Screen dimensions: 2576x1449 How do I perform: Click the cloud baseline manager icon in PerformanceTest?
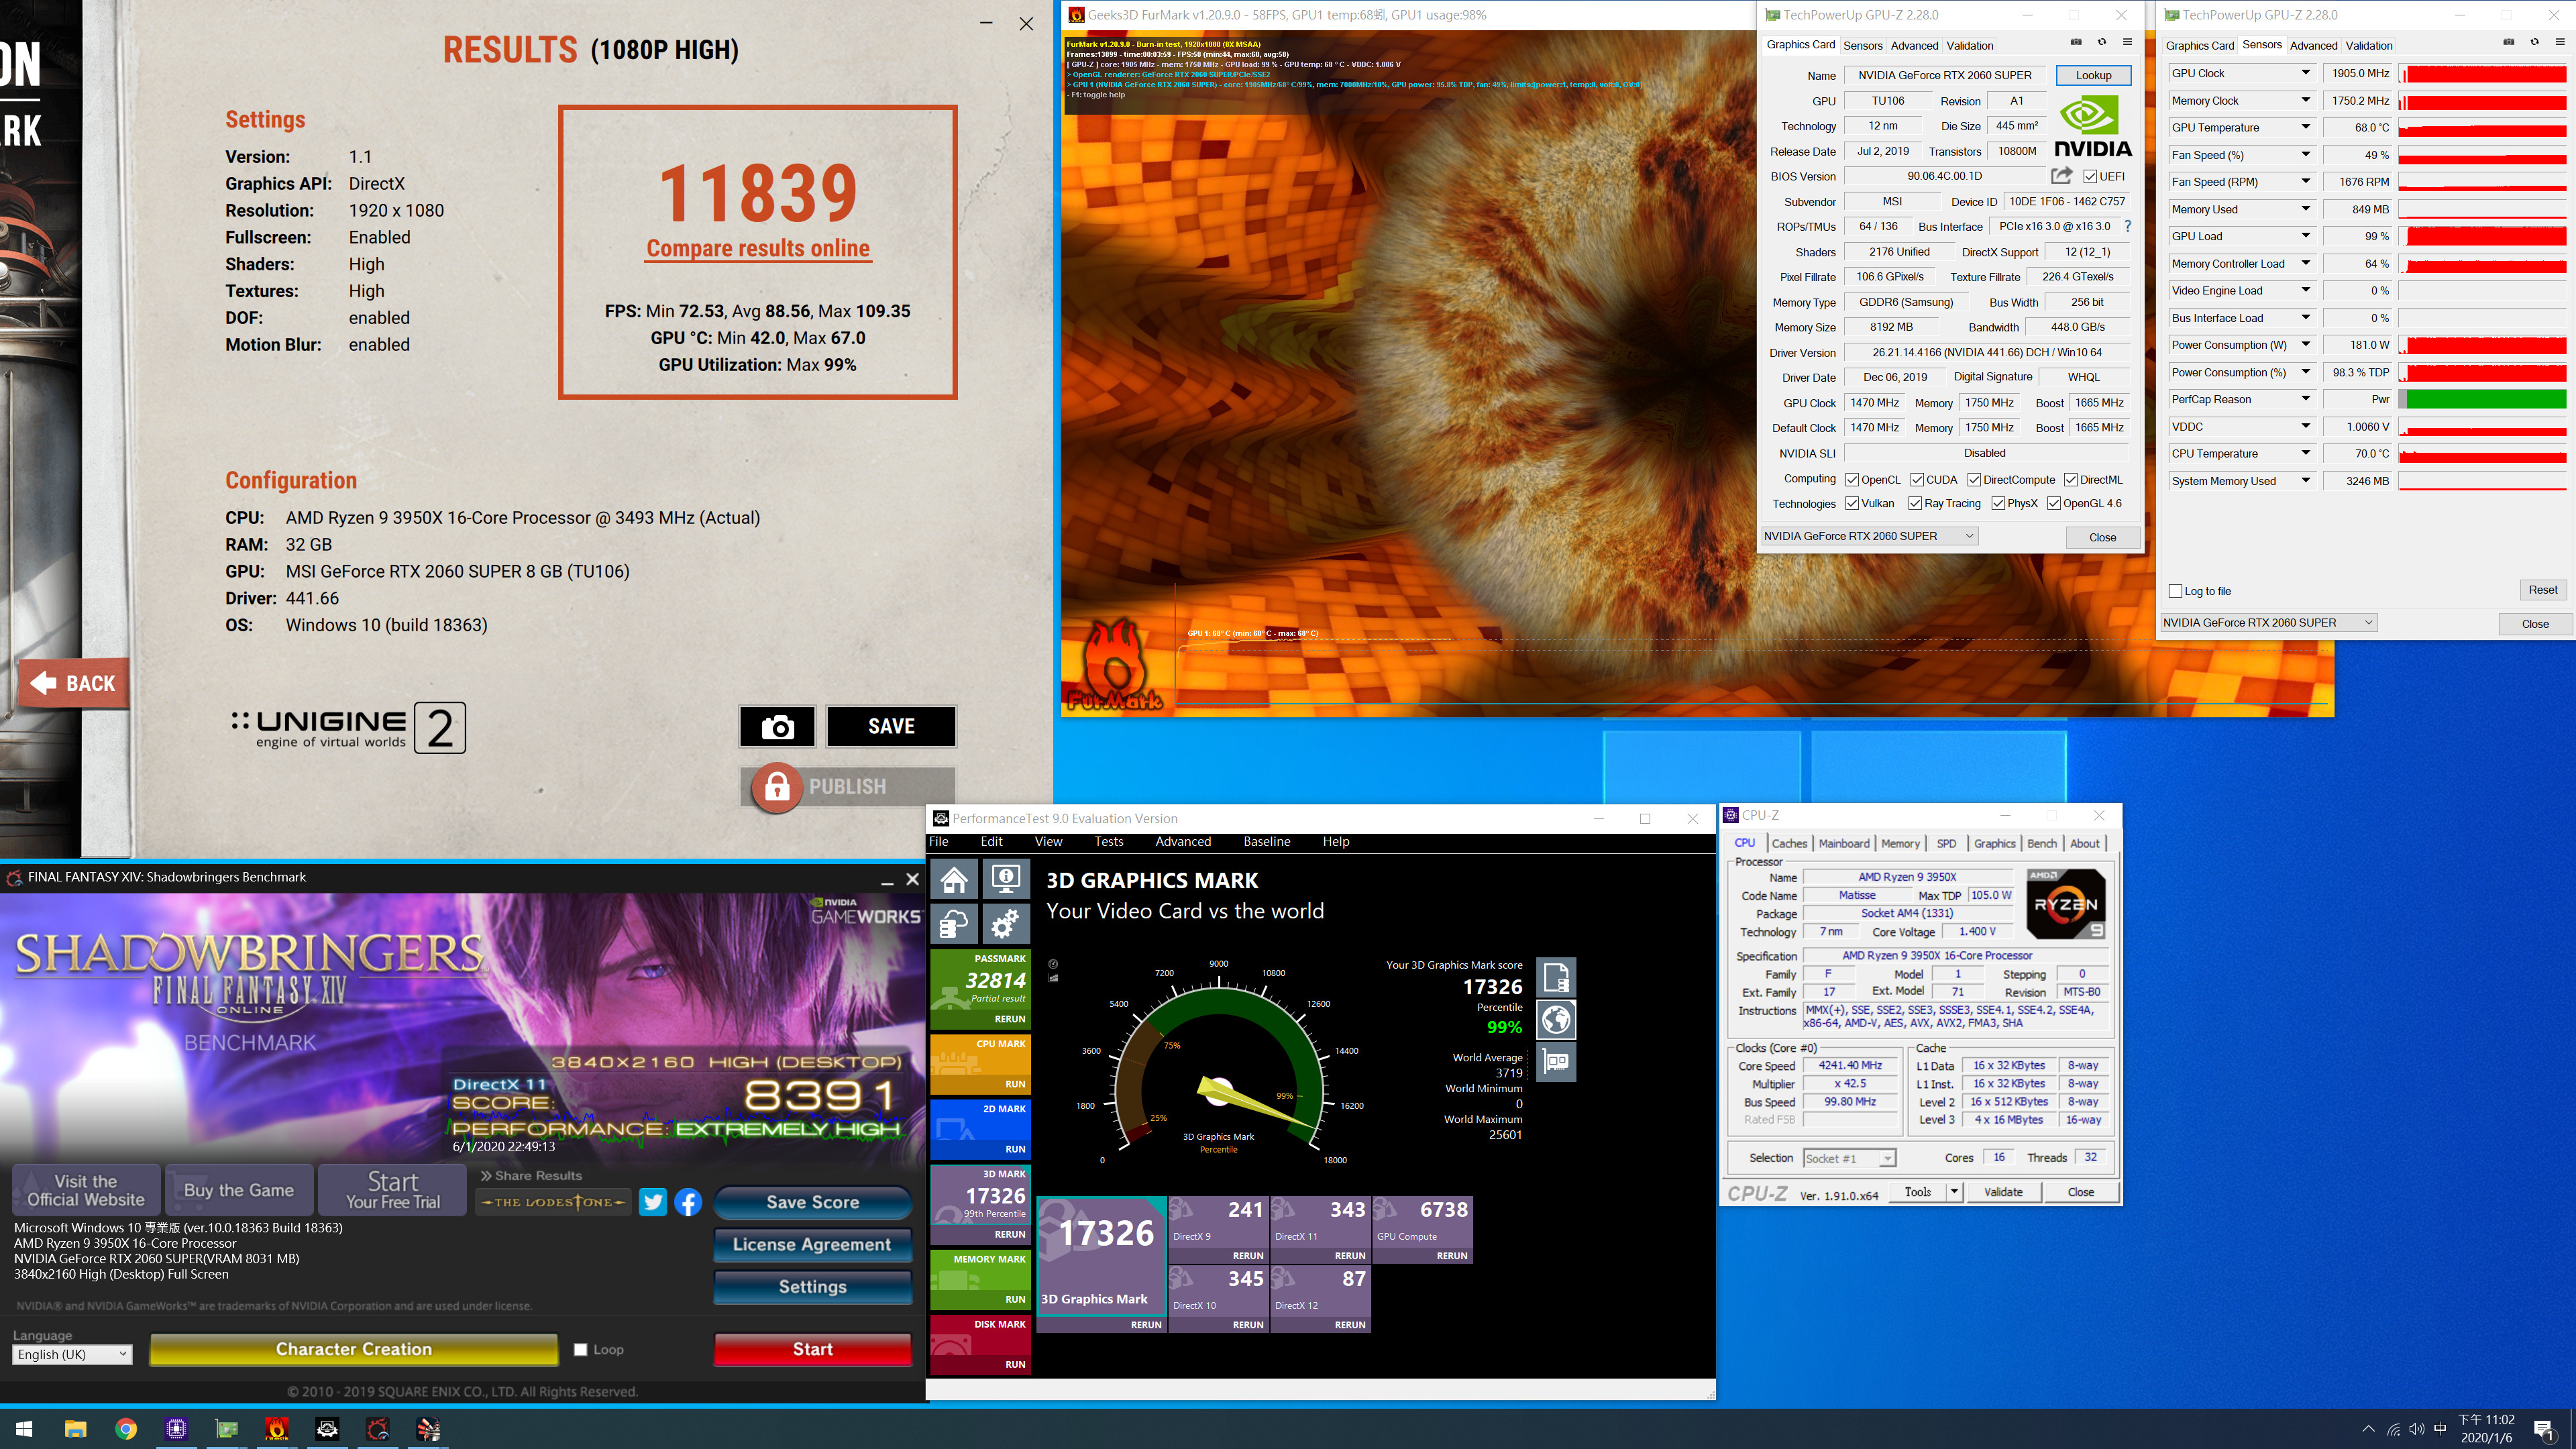coord(954,924)
